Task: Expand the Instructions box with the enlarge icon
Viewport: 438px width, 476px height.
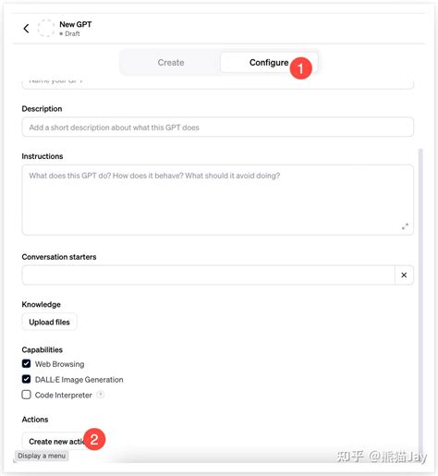Action: tap(405, 226)
